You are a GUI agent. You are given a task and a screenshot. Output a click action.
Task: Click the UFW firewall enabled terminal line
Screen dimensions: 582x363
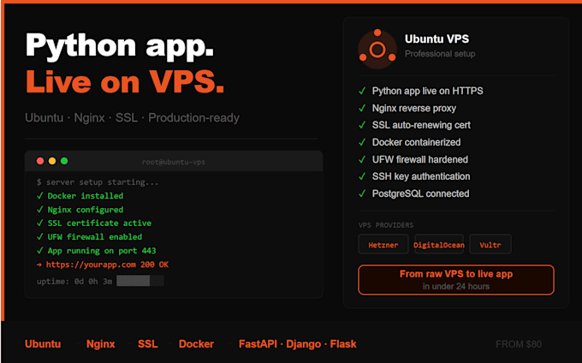point(95,237)
